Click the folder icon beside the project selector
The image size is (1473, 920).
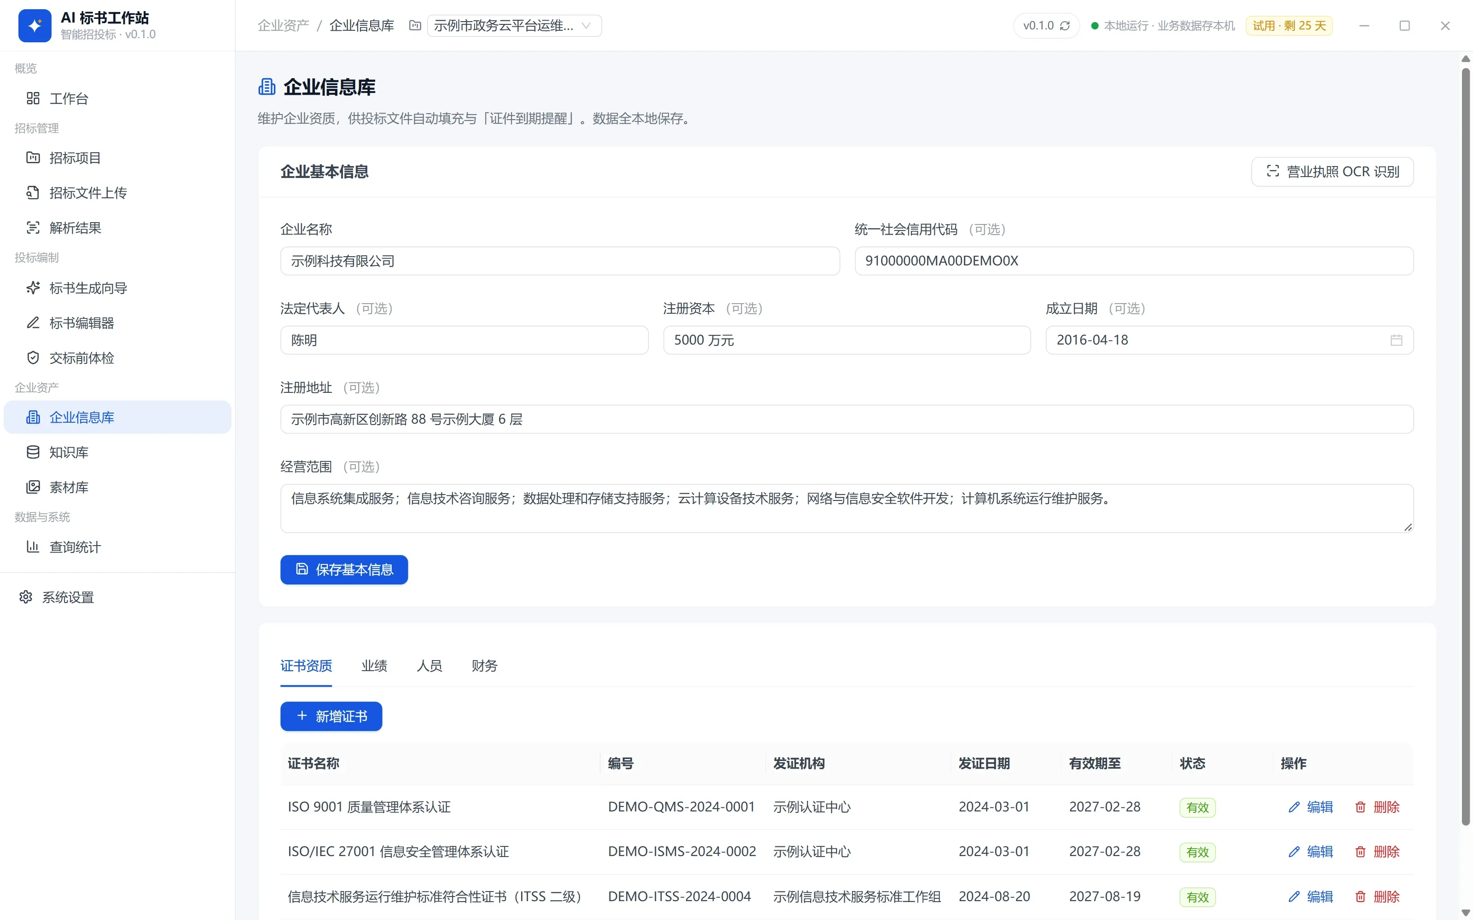[415, 26]
